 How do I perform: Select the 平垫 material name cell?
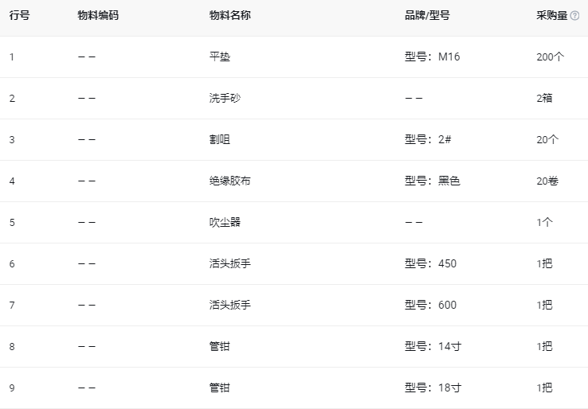click(219, 57)
